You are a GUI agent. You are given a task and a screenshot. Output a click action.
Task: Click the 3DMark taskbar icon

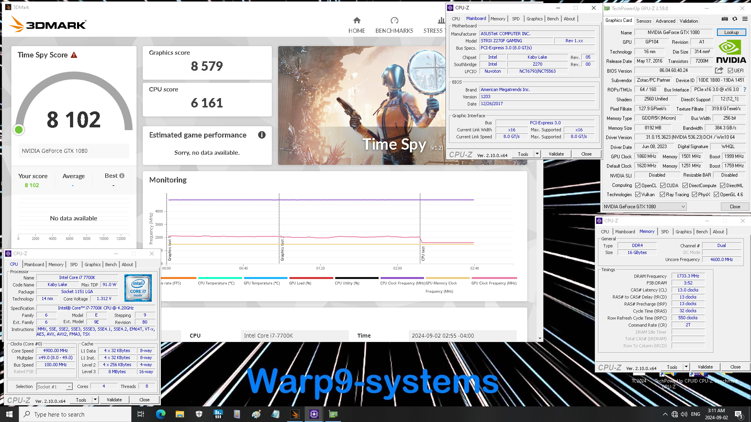pos(295,414)
